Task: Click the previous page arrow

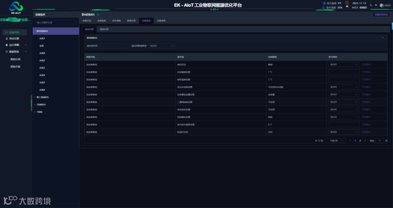Action: pos(350,141)
